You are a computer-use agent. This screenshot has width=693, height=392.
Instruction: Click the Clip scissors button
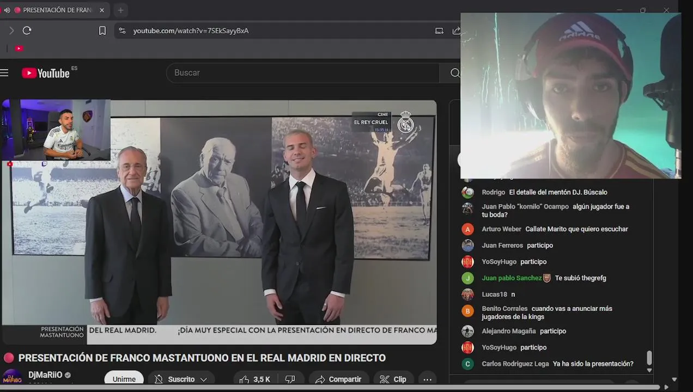coord(393,379)
